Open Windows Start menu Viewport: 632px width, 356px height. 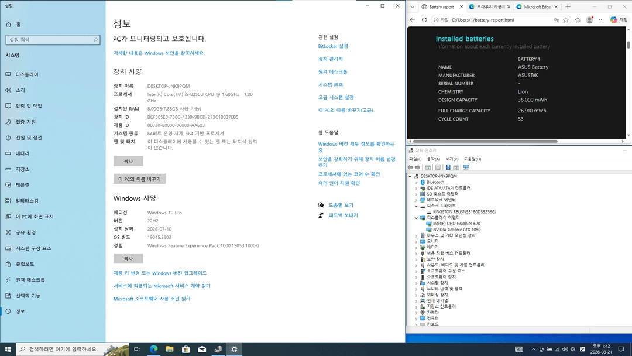point(8,349)
